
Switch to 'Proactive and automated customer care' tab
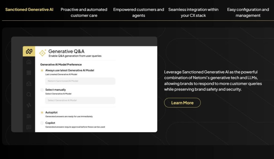click(x=84, y=13)
